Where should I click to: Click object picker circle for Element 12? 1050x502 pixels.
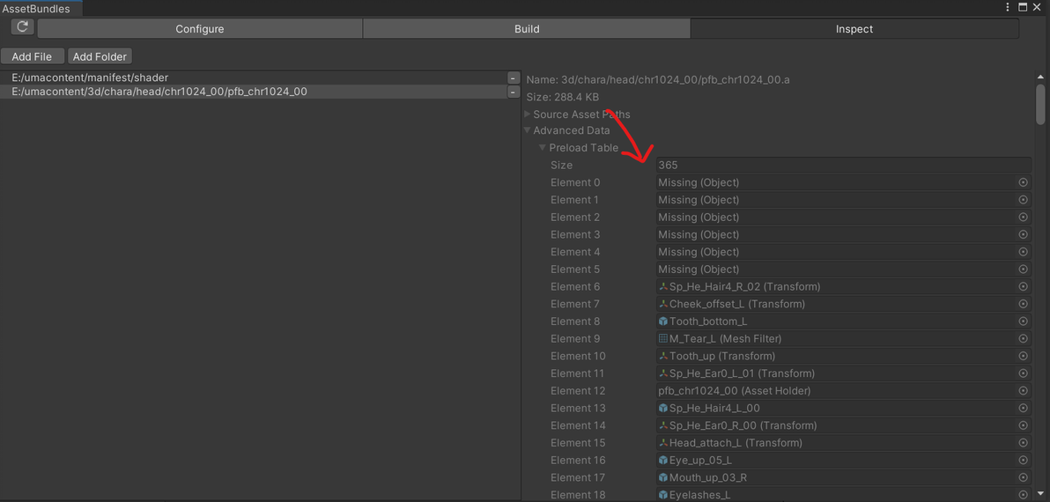coord(1023,391)
